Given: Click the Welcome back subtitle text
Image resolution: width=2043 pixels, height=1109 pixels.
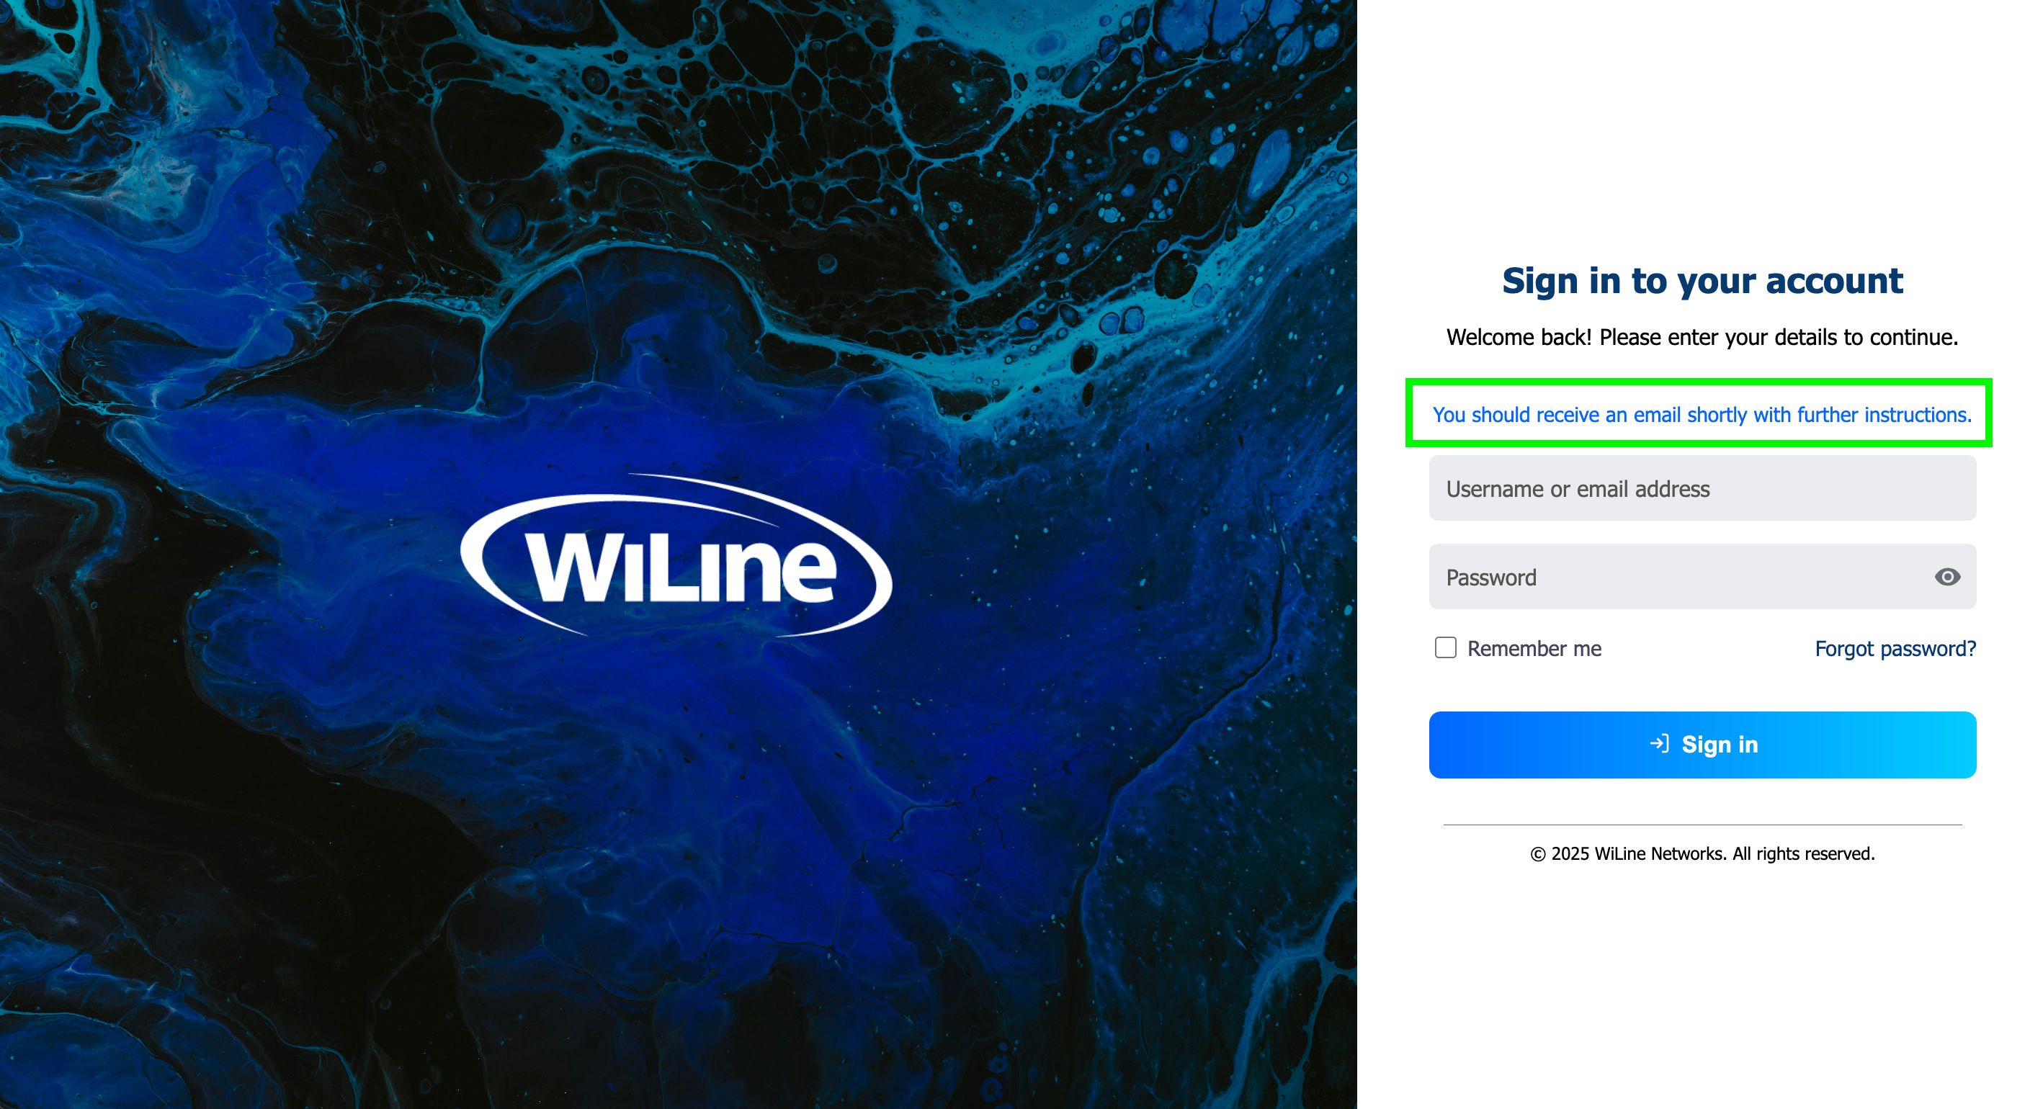Looking at the screenshot, I should [x=1702, y=337].
